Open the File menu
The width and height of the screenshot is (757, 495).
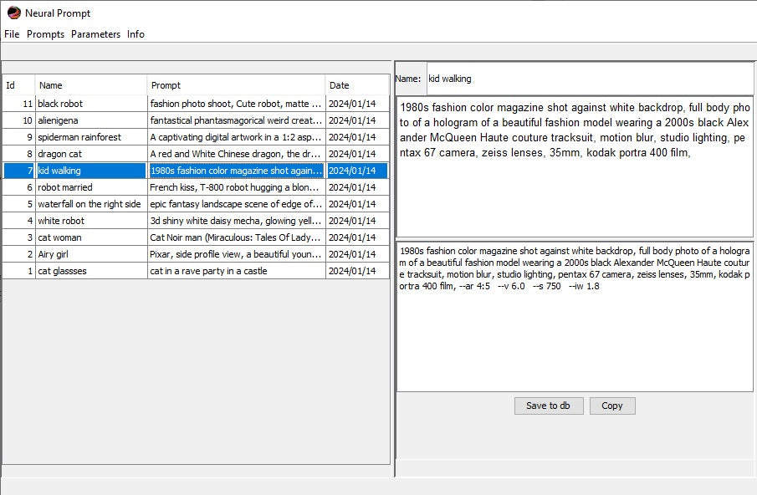coord(12,34)
